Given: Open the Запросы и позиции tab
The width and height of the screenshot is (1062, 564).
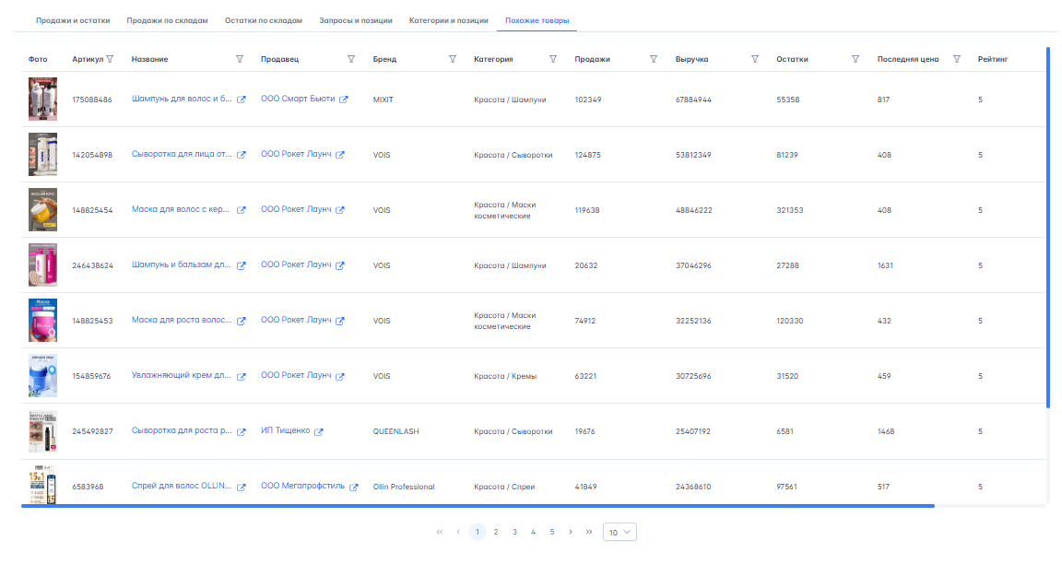Looking at the screenshot, I should pyautogui.click(x=355, y=20).
